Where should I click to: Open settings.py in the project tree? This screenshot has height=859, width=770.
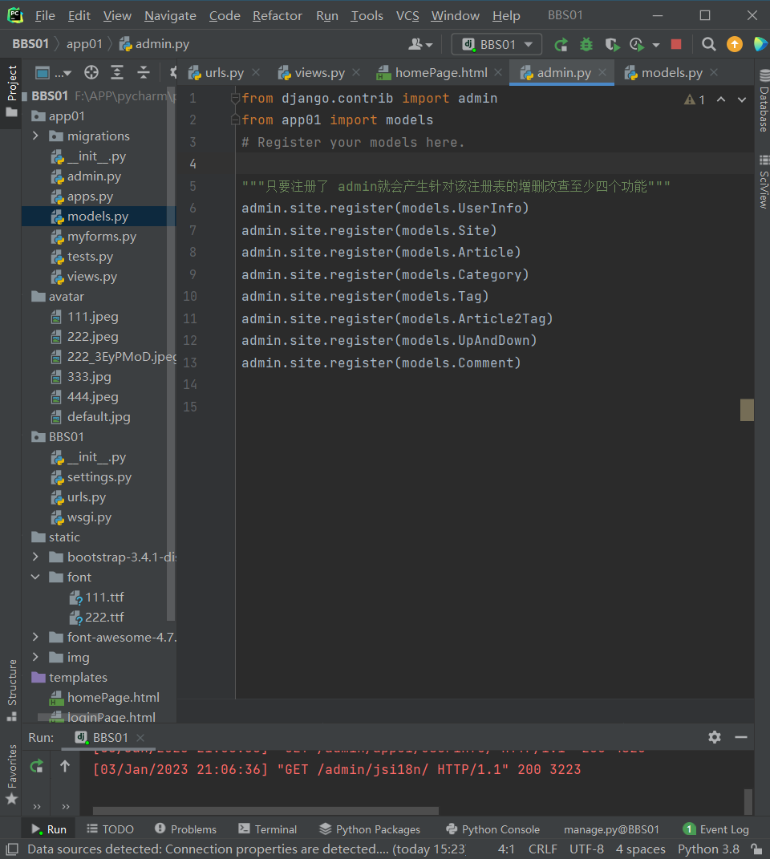point(99,477)
